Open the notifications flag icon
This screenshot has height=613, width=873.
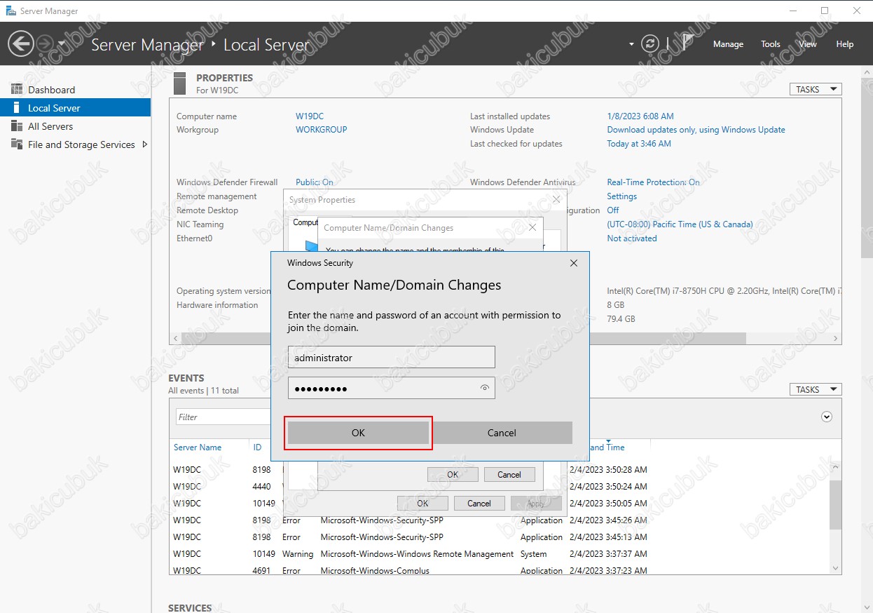[x=687, y=43]
